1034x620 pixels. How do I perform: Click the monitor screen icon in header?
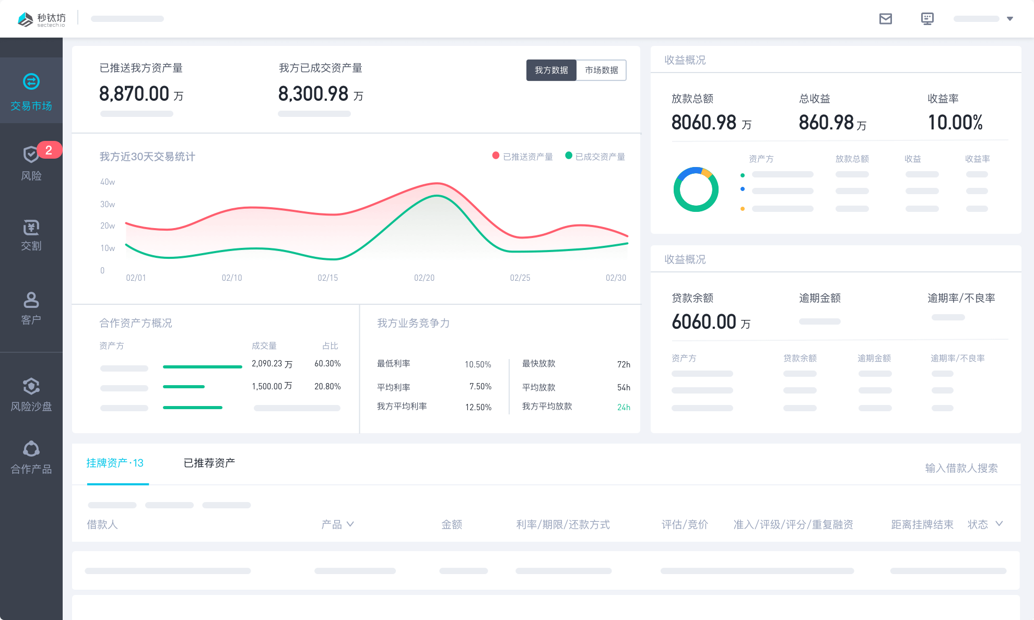(x=927, y=19)
